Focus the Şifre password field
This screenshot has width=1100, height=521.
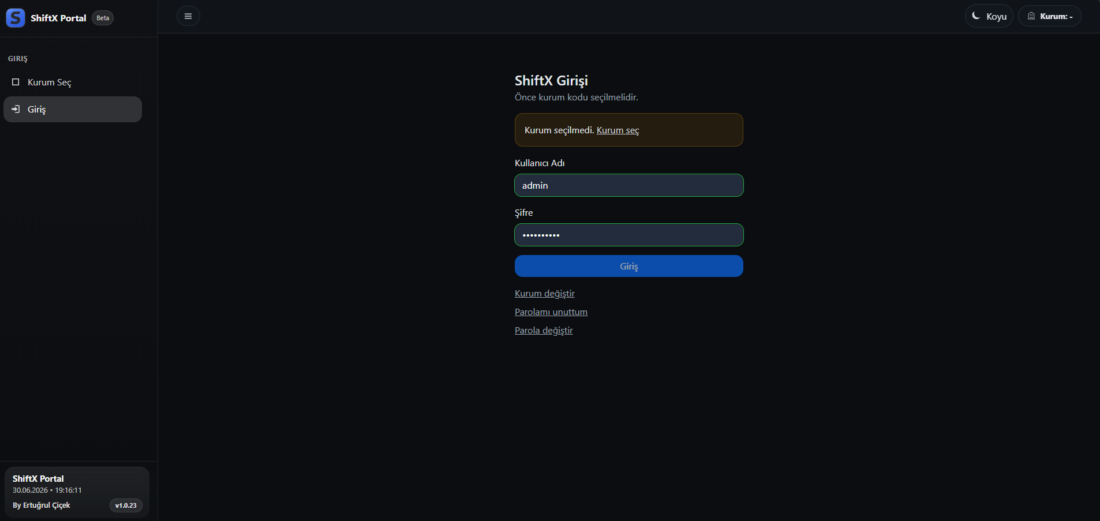628,235
